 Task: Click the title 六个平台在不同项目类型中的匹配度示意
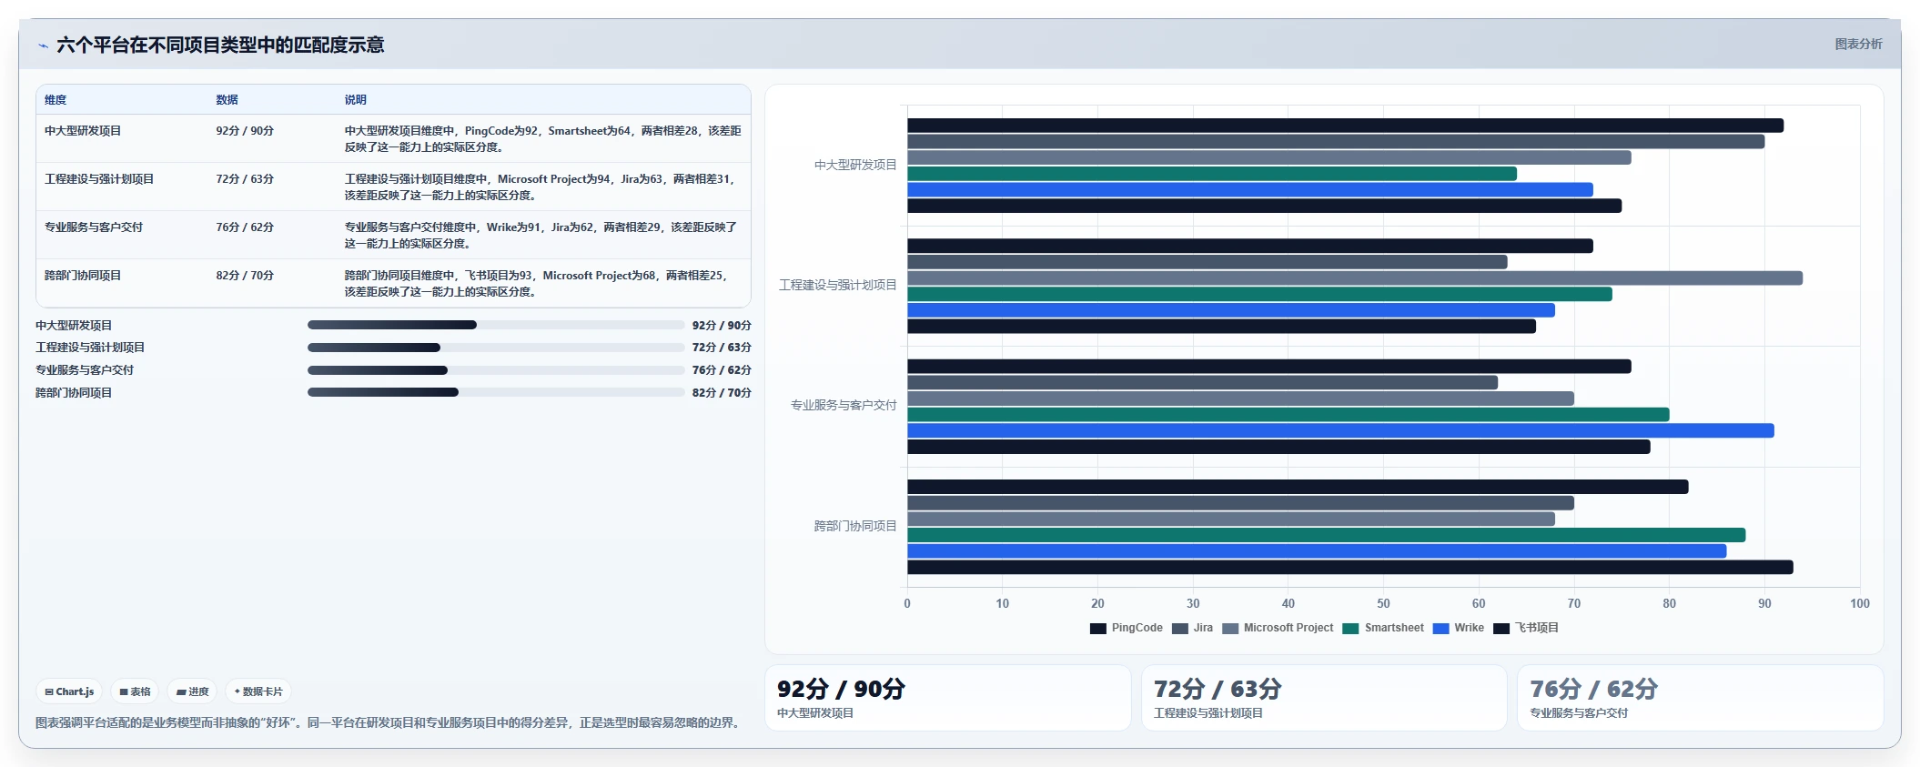(x=220, y=45)
